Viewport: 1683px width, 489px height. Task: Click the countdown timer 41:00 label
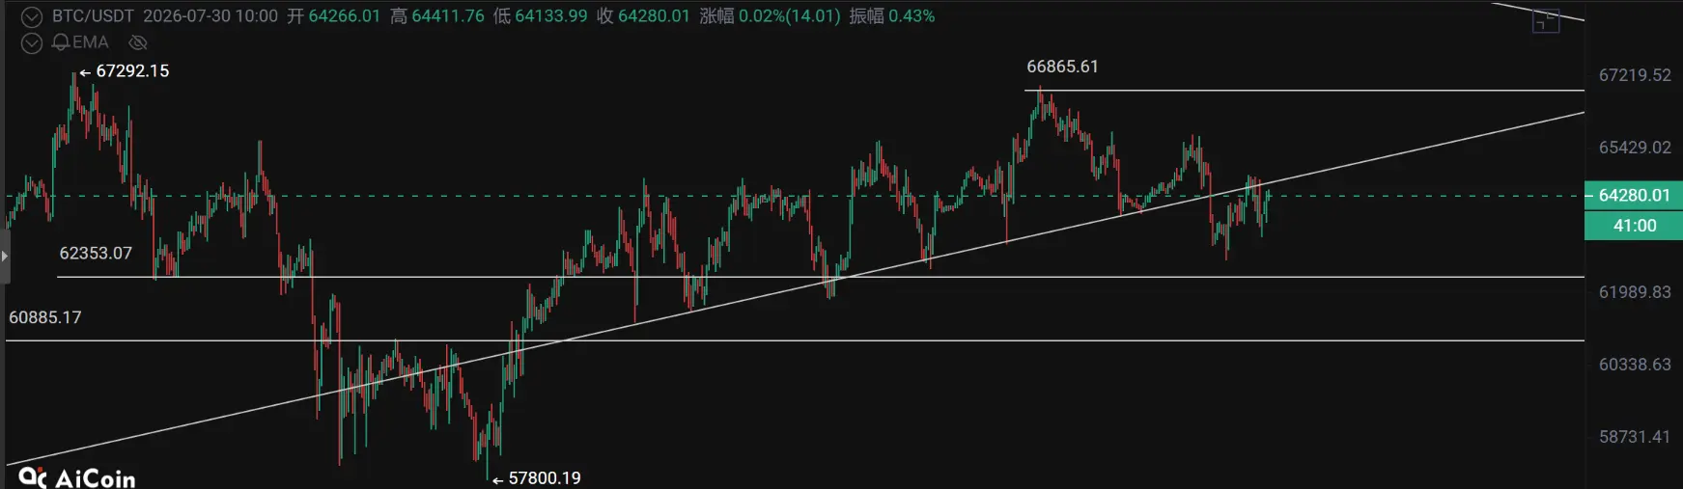pyautogui.click(x=1634, y=226)
